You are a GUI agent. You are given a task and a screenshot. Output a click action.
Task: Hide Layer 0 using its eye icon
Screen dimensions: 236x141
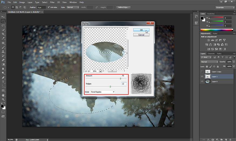point(203,81)
